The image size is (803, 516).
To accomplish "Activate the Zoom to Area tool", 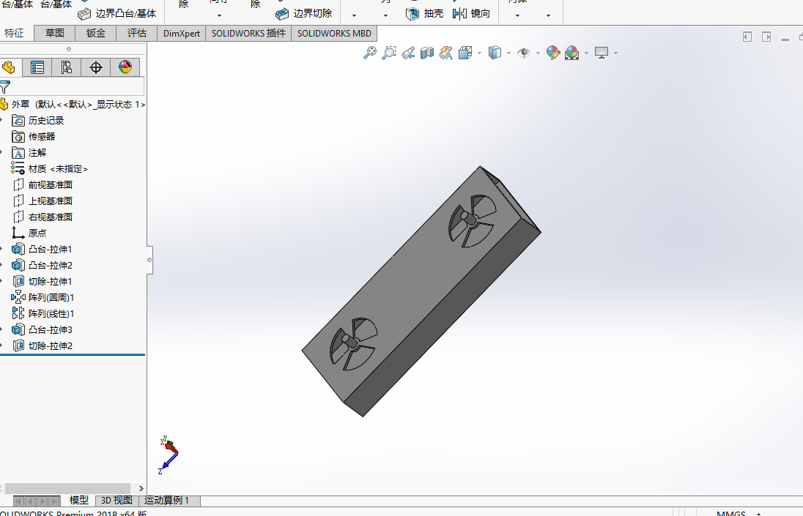I will [x=389, y=53].
